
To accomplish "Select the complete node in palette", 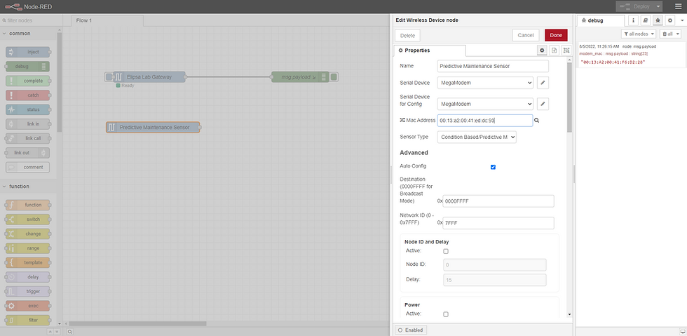I will [x=27, y=81].
